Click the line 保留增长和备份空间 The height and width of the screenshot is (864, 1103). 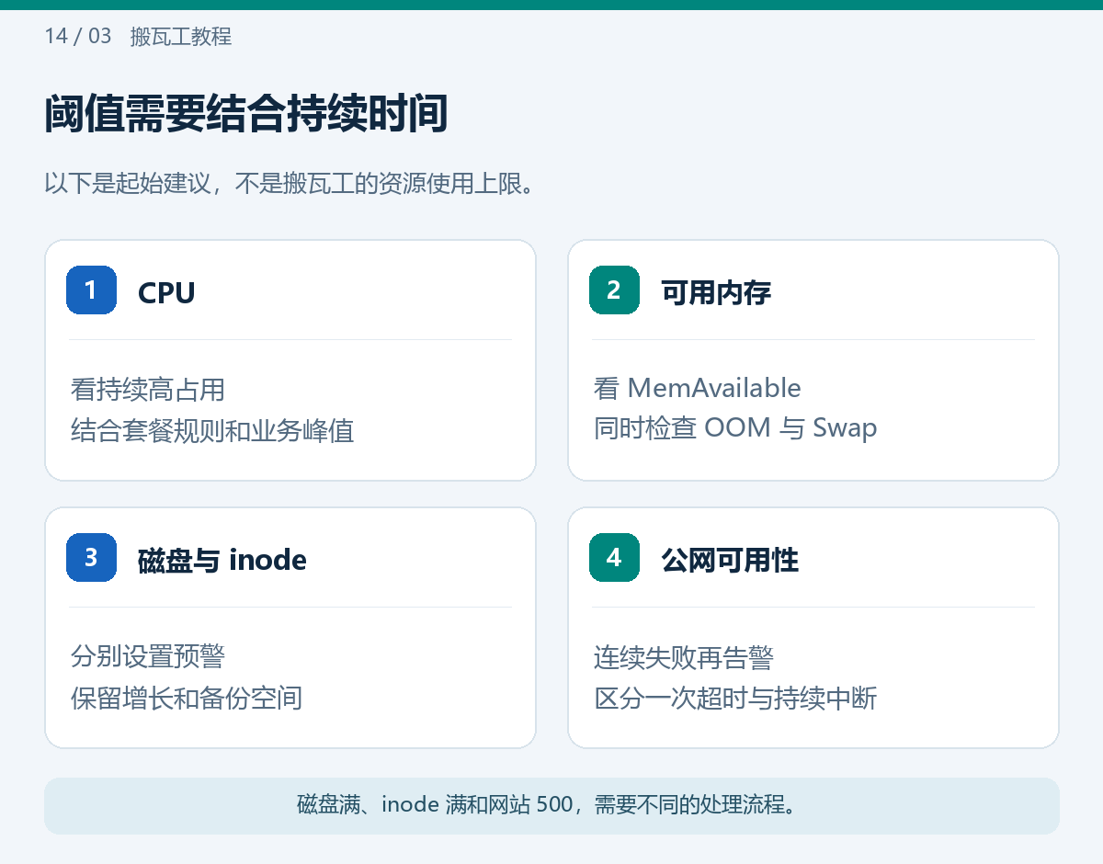[x=187, y=698]
